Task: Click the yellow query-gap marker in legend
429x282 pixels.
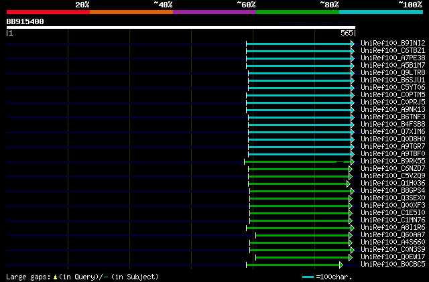Action: pyautogui.click(x=55, y=277)
